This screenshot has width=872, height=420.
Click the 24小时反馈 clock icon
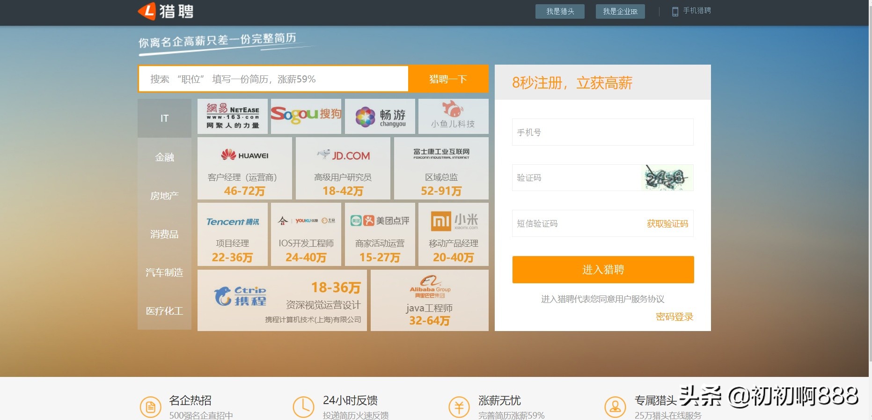click(x=303, y=407)
